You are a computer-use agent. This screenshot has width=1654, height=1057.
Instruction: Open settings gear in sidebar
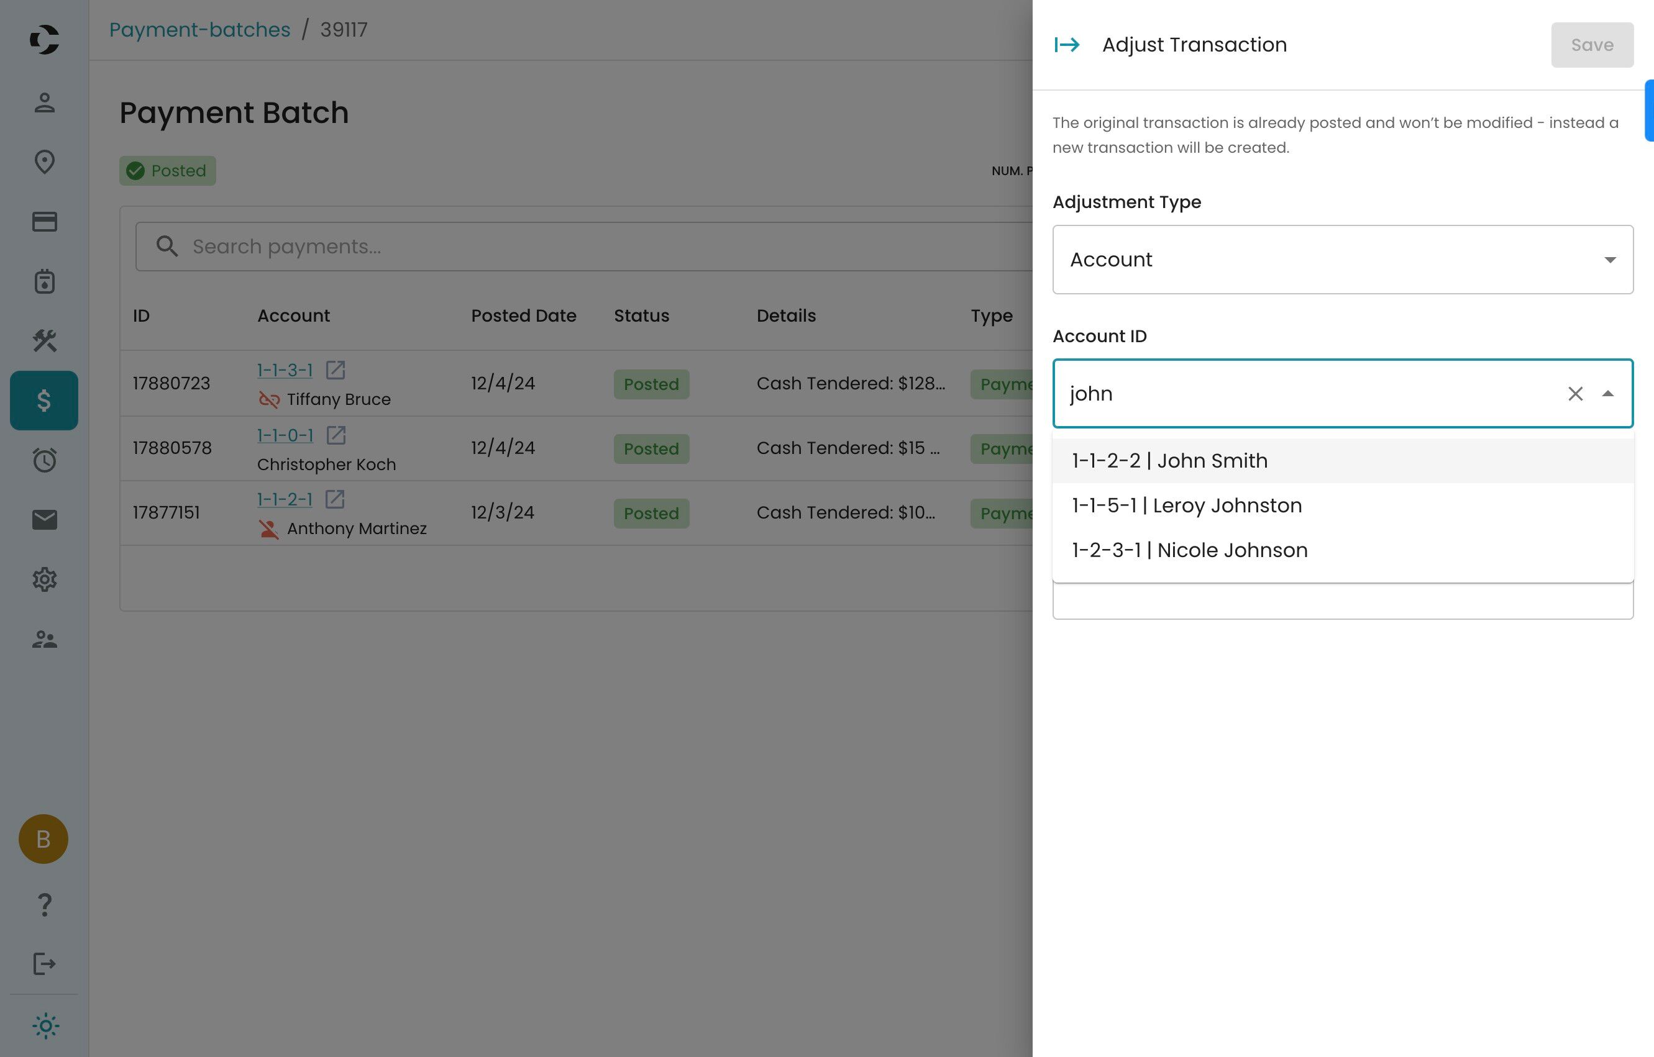click(x=45, y=579)
